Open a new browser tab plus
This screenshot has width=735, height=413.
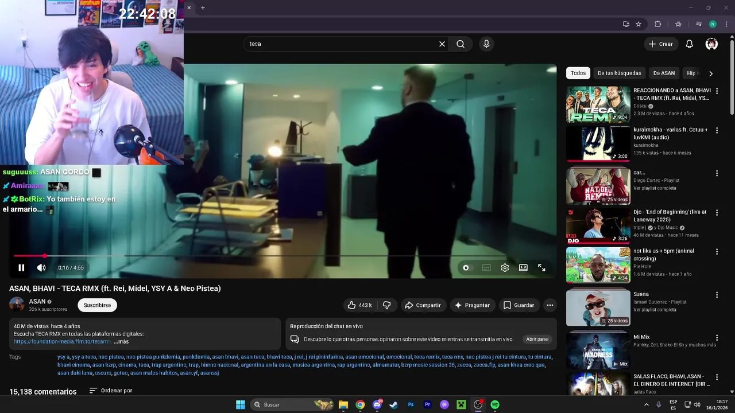(x=203, y=7)
